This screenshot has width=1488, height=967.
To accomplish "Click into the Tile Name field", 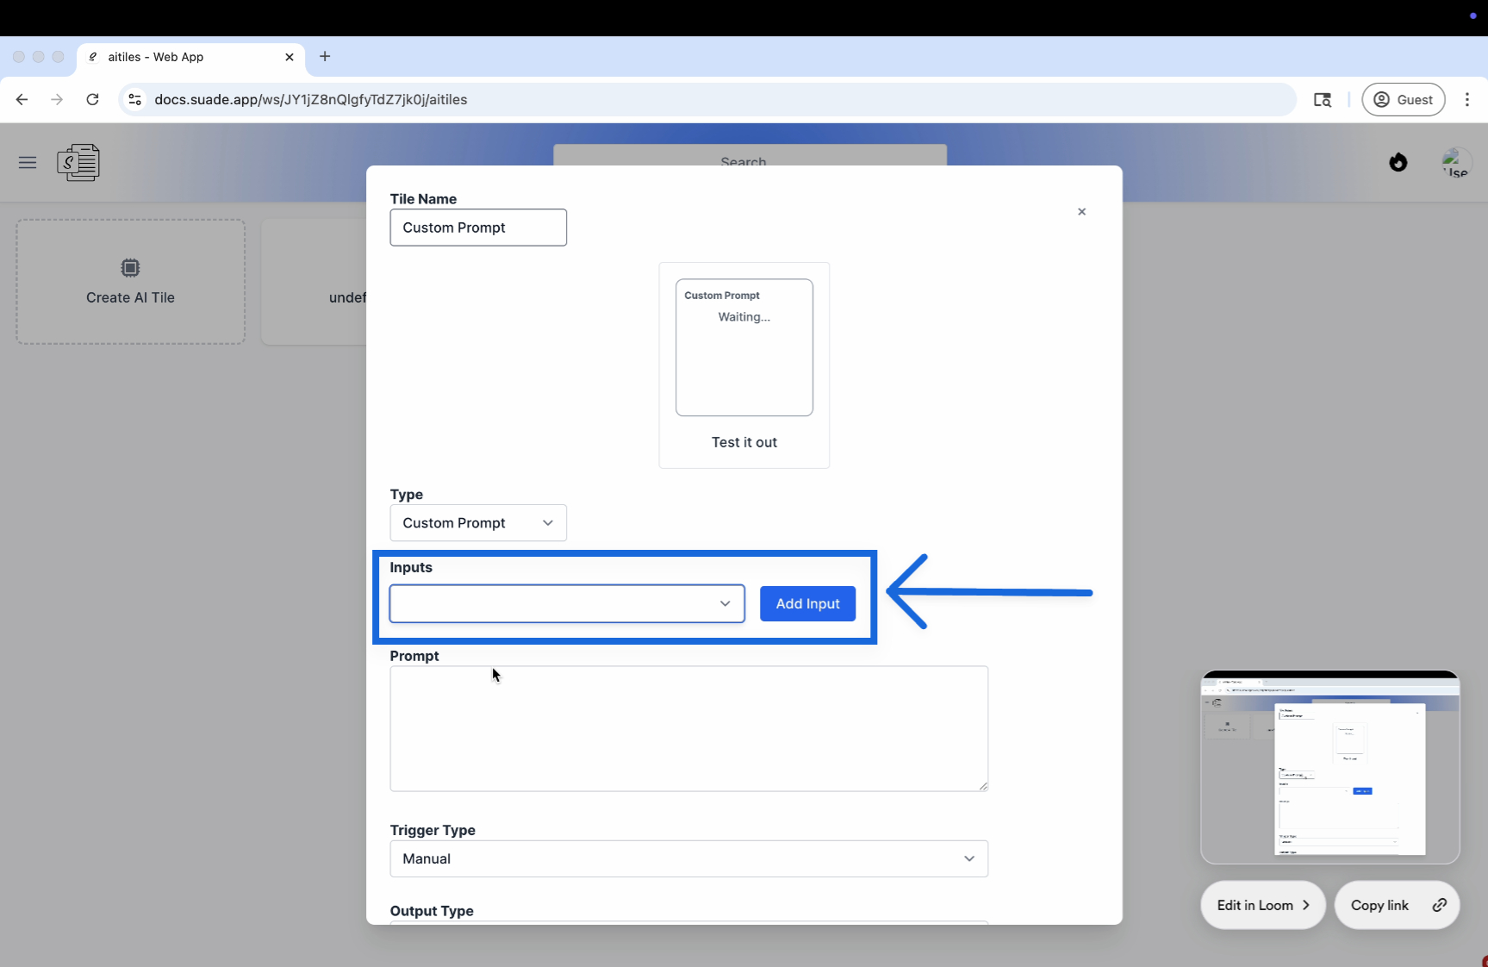I will click(478, 228).
